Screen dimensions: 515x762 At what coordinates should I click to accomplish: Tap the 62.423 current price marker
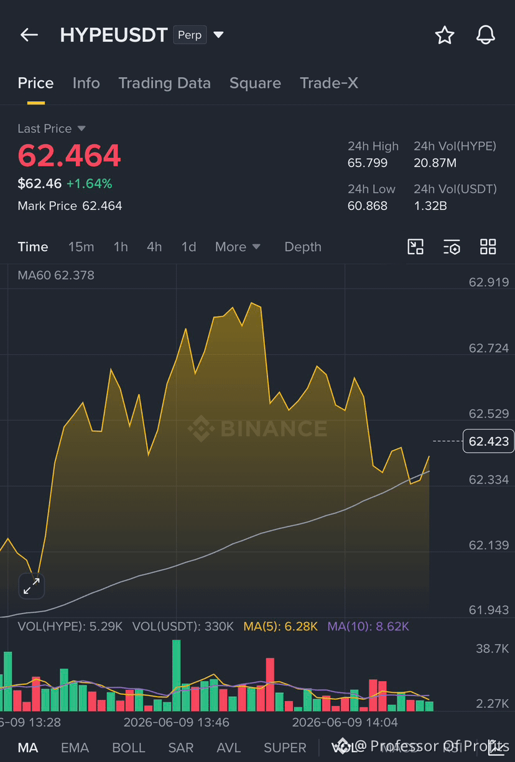coord(489,441)
